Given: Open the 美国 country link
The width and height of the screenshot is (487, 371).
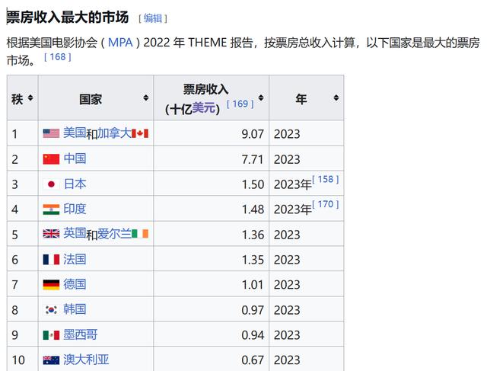Looking at the screenshot, I should 75,133.
